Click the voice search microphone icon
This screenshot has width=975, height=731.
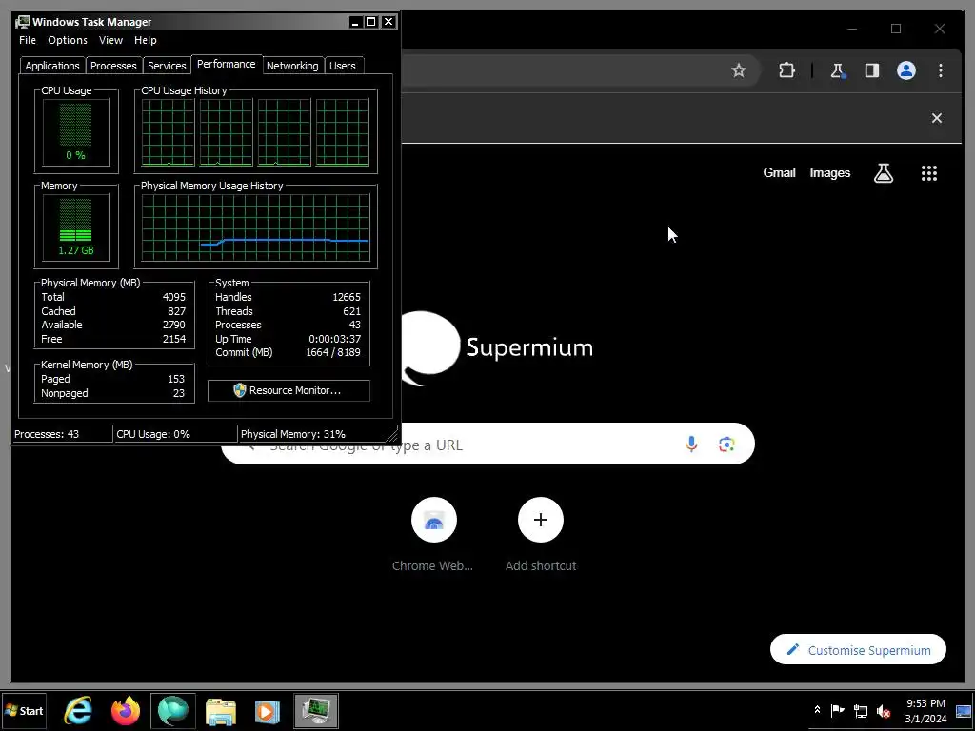pyautogui.click(x=691, y=444)
